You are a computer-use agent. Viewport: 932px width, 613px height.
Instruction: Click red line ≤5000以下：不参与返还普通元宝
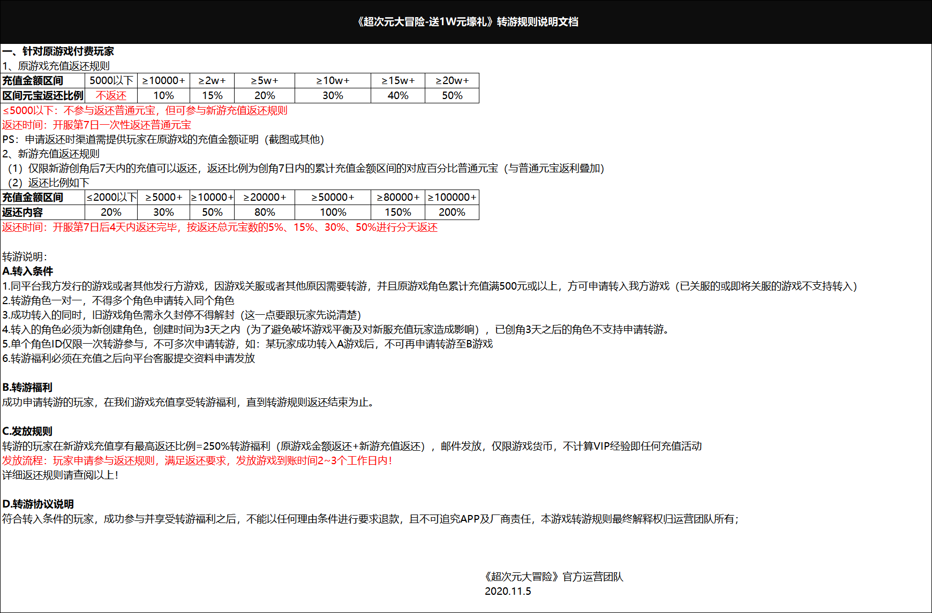tap(145, 110)
